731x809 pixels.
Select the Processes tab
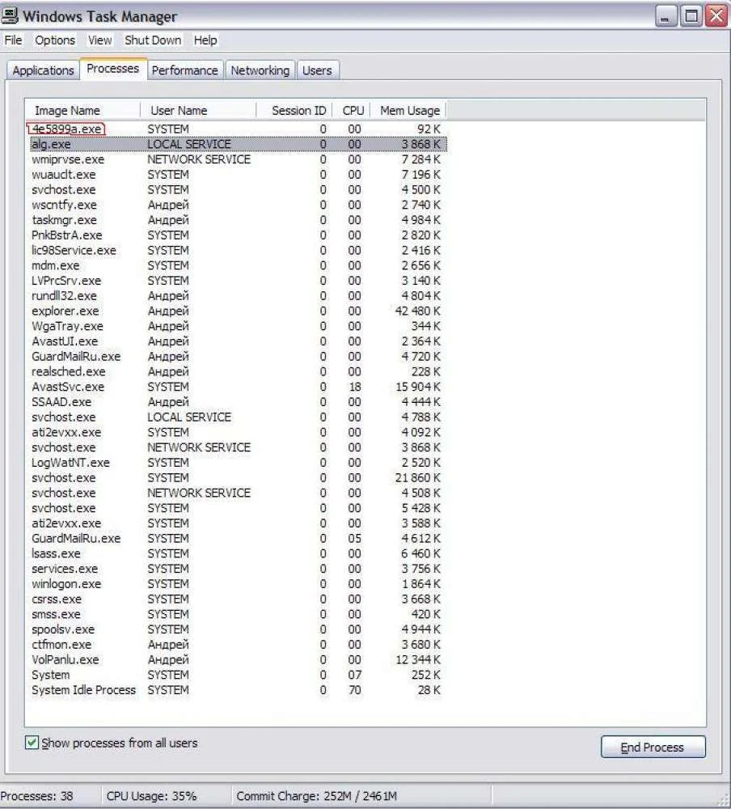(113, 69)
